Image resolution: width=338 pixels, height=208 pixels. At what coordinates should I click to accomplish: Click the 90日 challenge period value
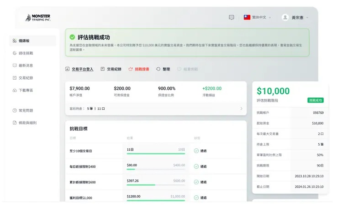point(320,166)
